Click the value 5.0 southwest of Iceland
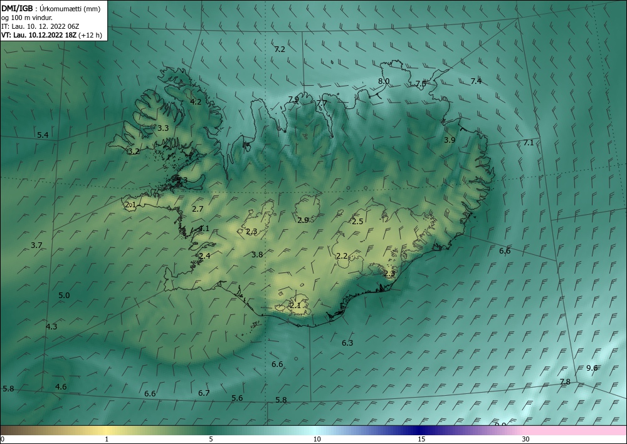Viewport: 627px width, 444px height. (x=64, y=296)
